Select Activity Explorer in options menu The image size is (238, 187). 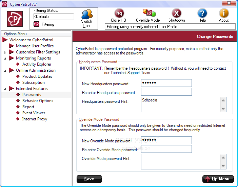pyautogui.click(x=37, y=64)
